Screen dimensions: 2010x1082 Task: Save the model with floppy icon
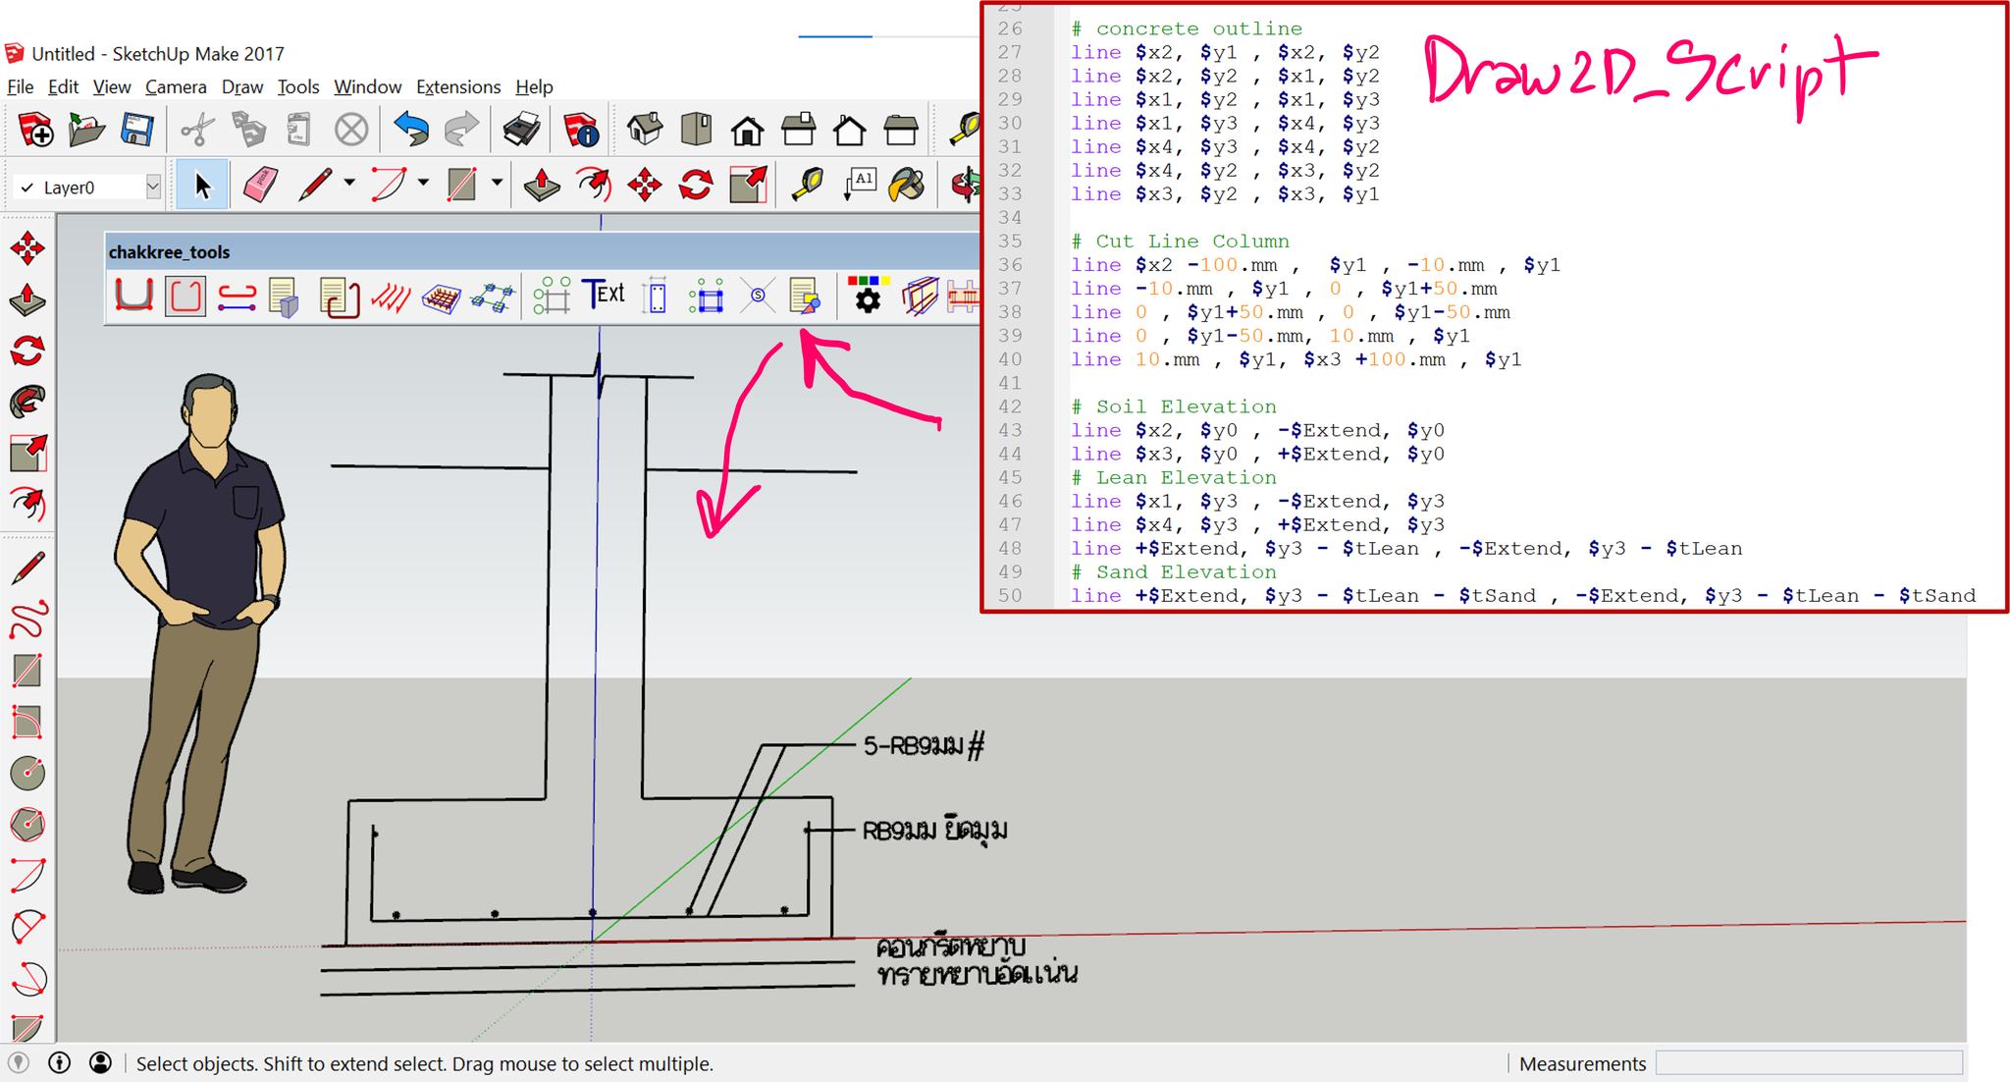(136, 130)
